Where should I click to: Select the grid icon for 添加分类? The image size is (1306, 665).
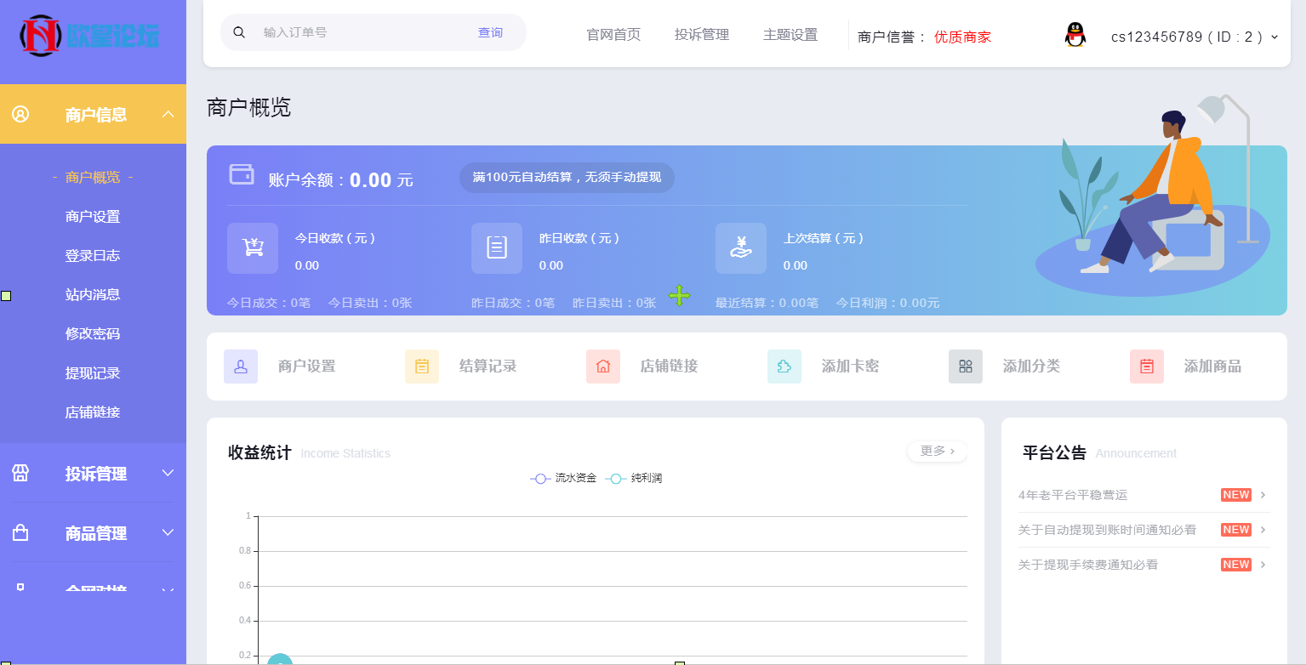pyautogui.click(x=966, y=366)
